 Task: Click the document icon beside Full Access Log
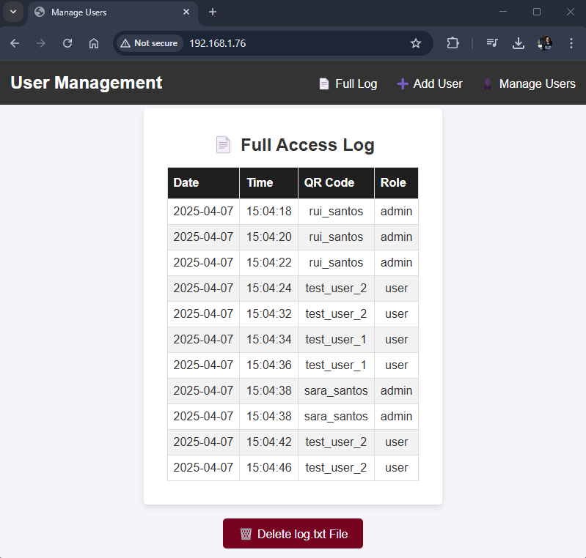click(223, 145)
